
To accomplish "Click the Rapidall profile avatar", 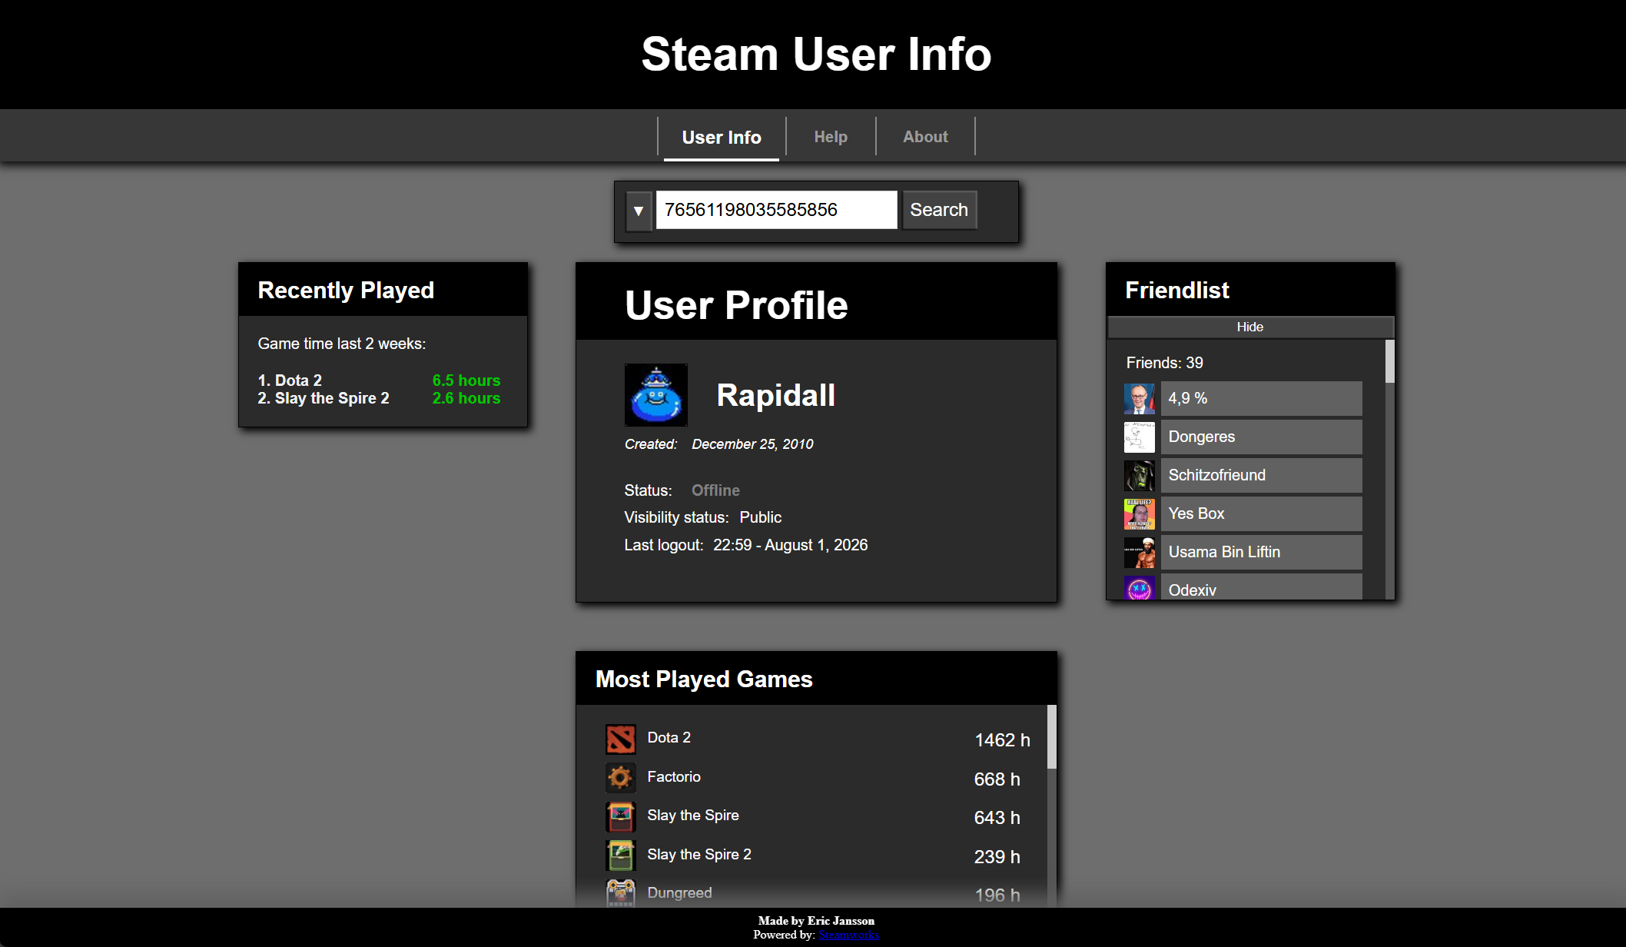I will coord(655,395).
